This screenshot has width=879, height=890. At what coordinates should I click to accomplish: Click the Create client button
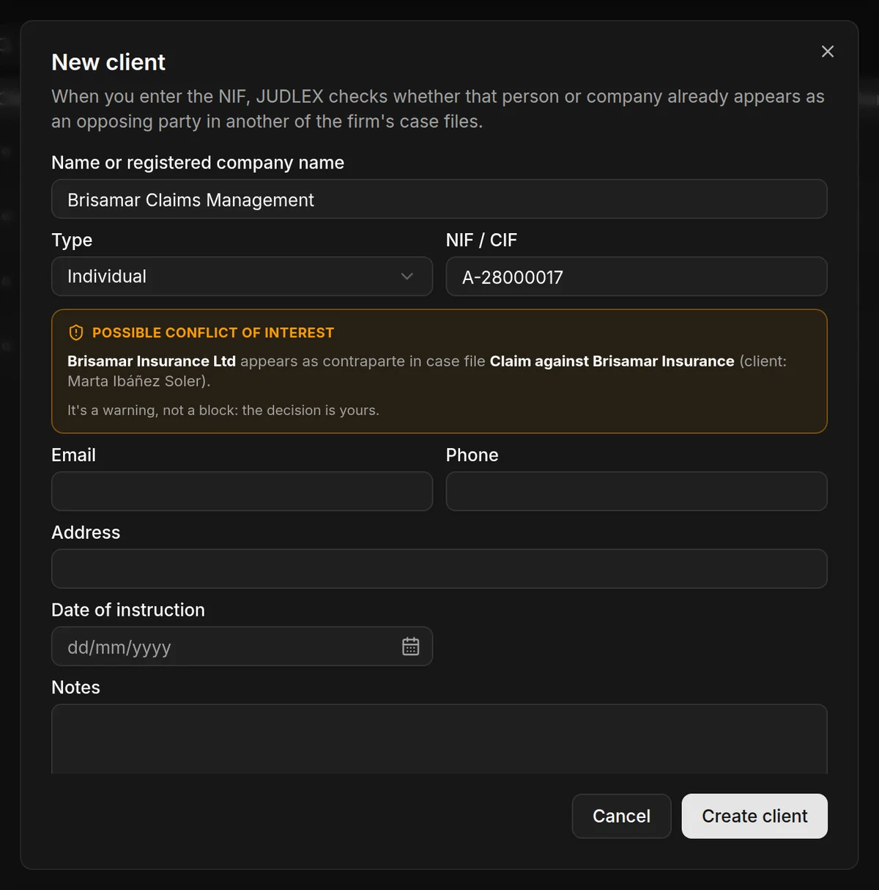click(x=754, y=816)
